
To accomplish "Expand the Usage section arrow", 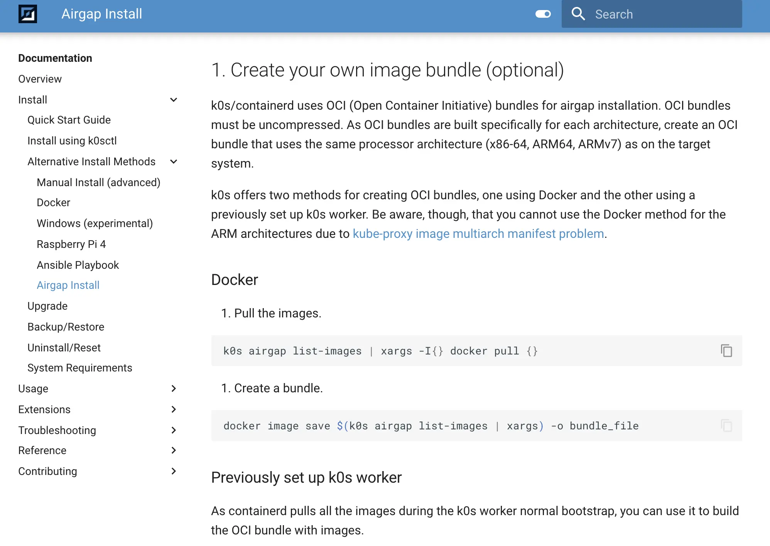I will click(174, 388).
